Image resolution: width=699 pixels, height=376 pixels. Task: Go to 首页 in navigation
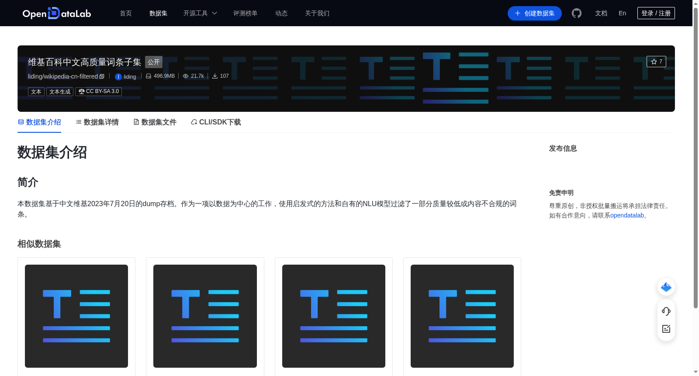click(126, 13)
